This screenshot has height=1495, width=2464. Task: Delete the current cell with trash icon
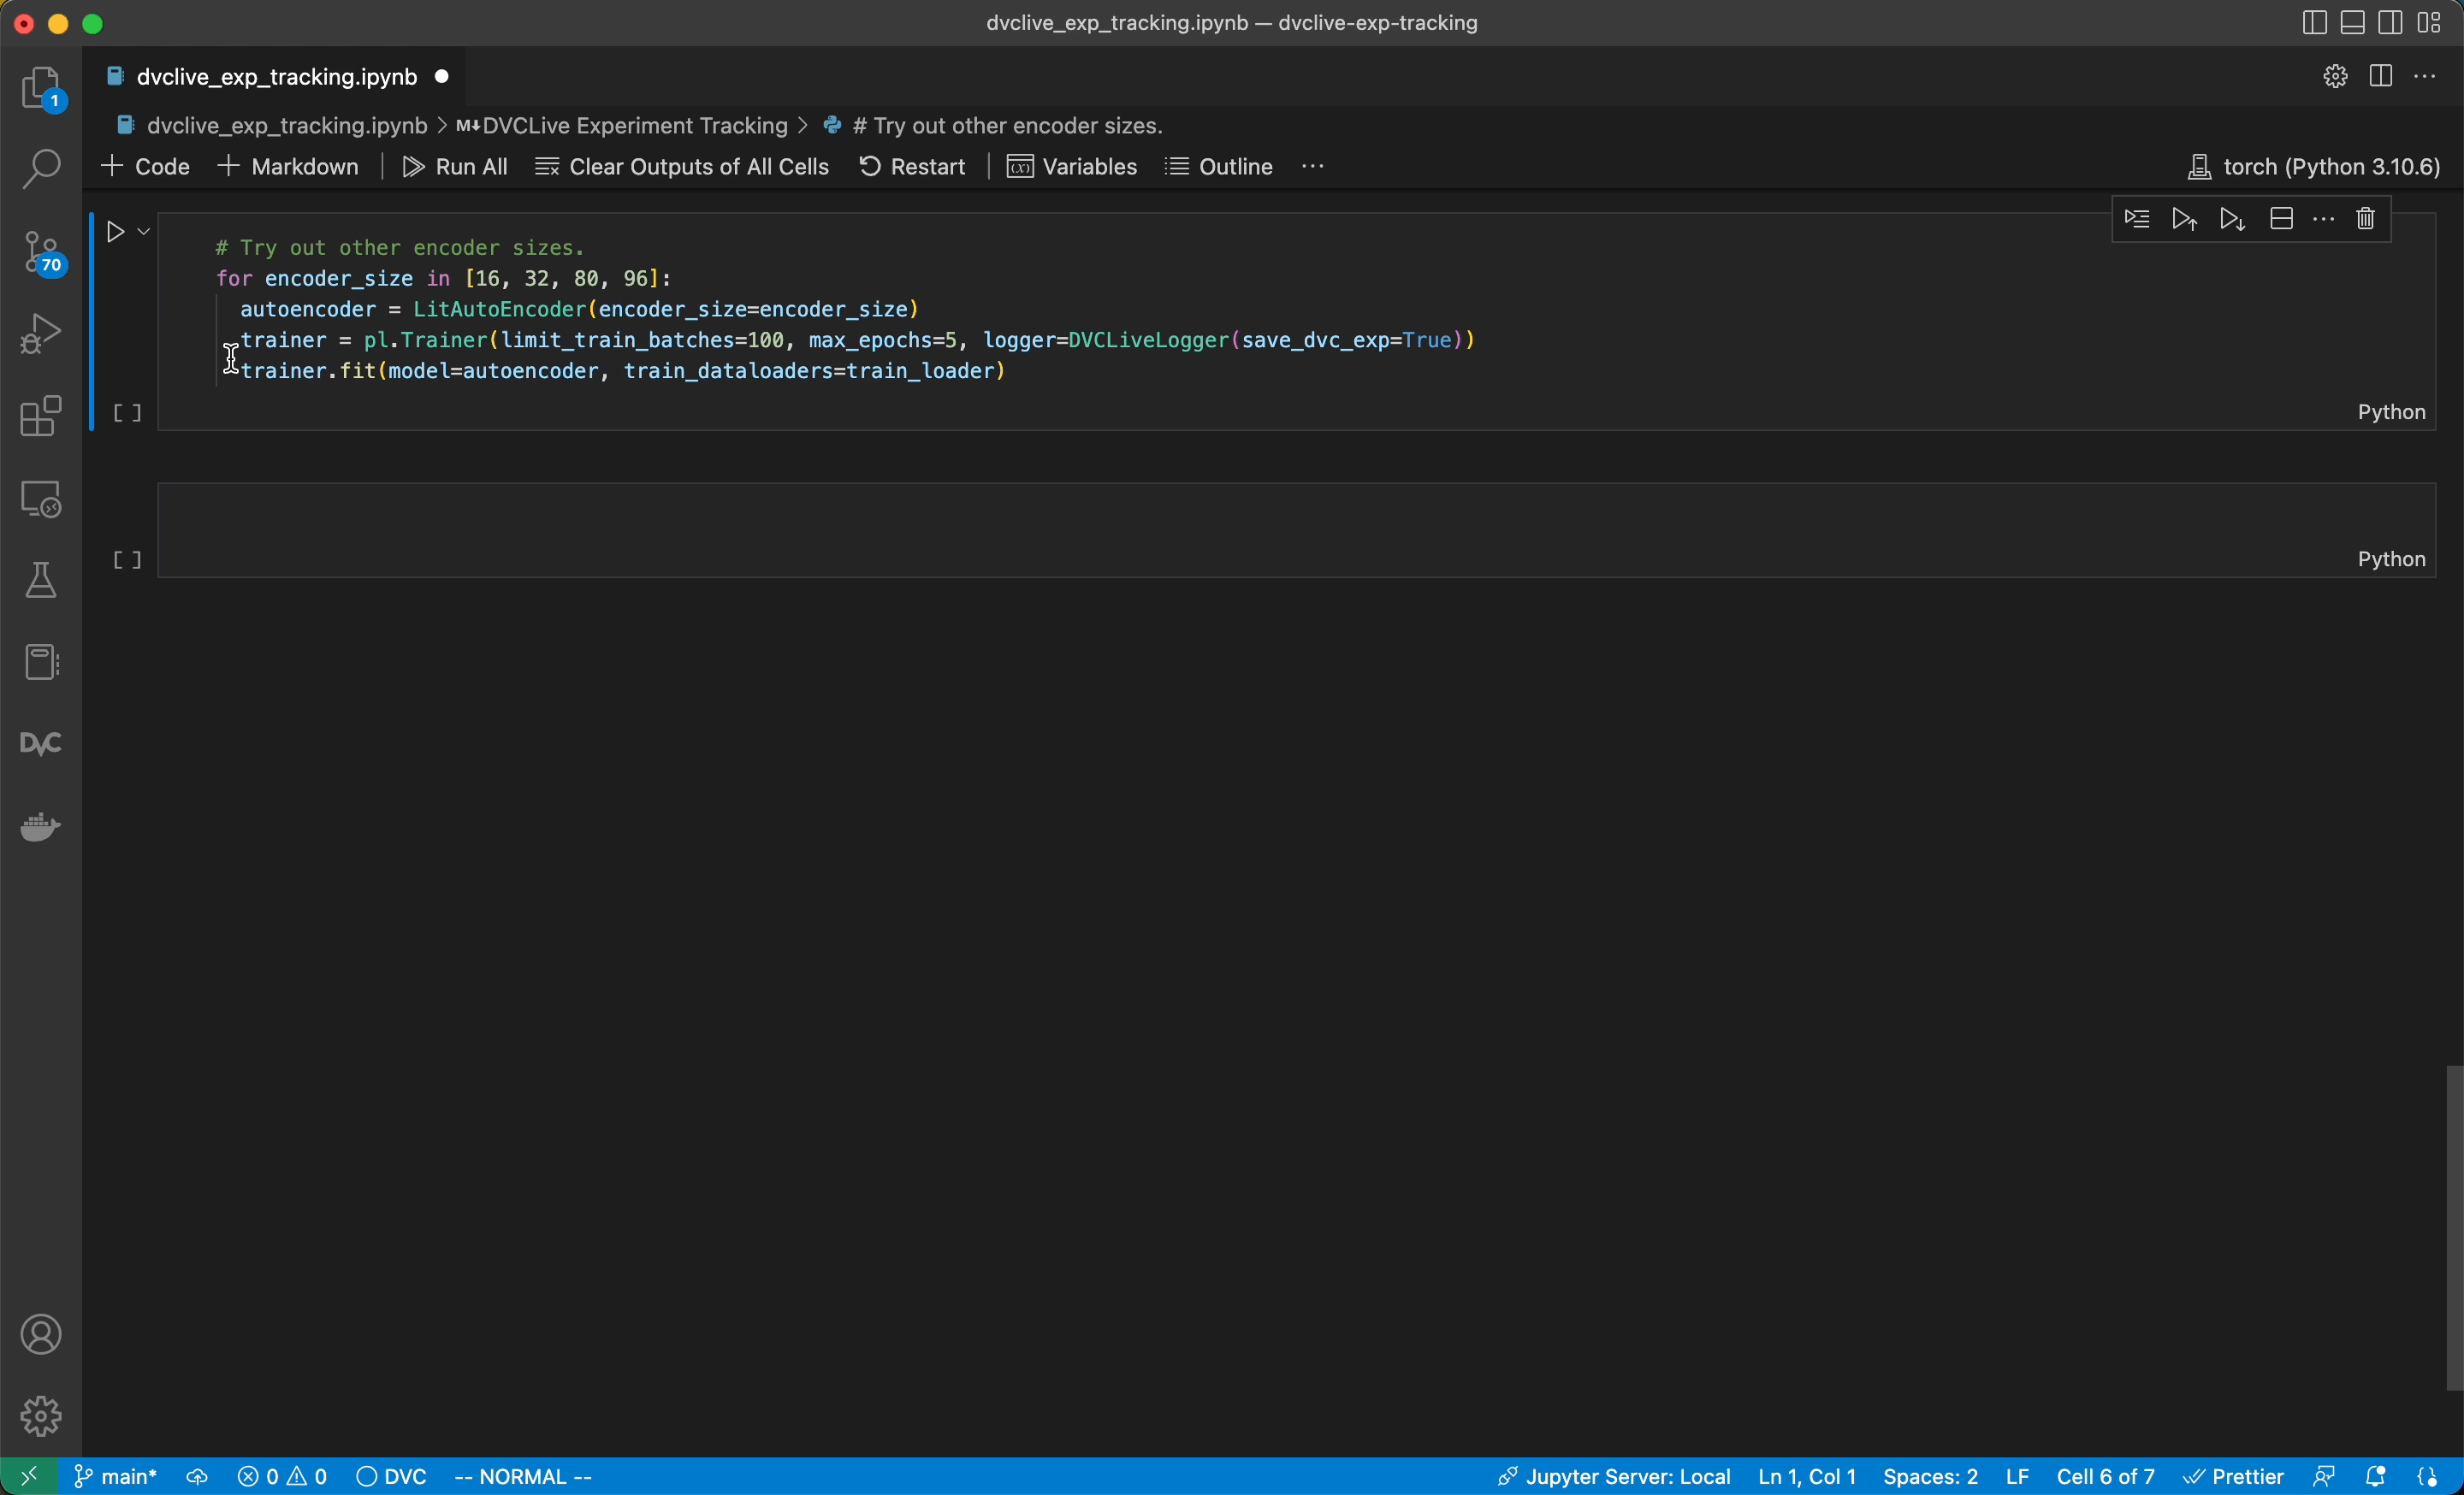point(2365,219)
